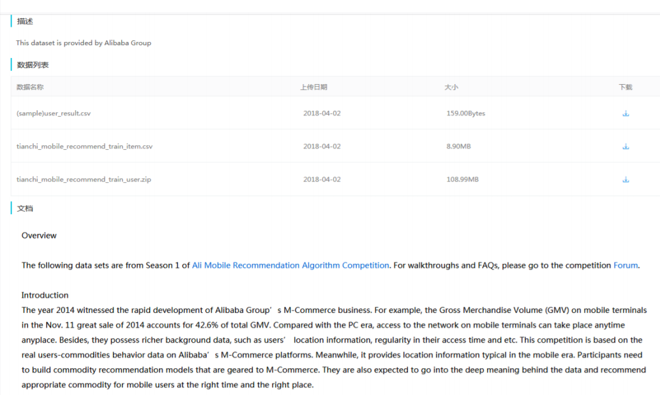This screenshot has width=660, height=395.
Task: Select tianchi_mobile_recommend_train_item.csv file name
Action: (84, 147)
